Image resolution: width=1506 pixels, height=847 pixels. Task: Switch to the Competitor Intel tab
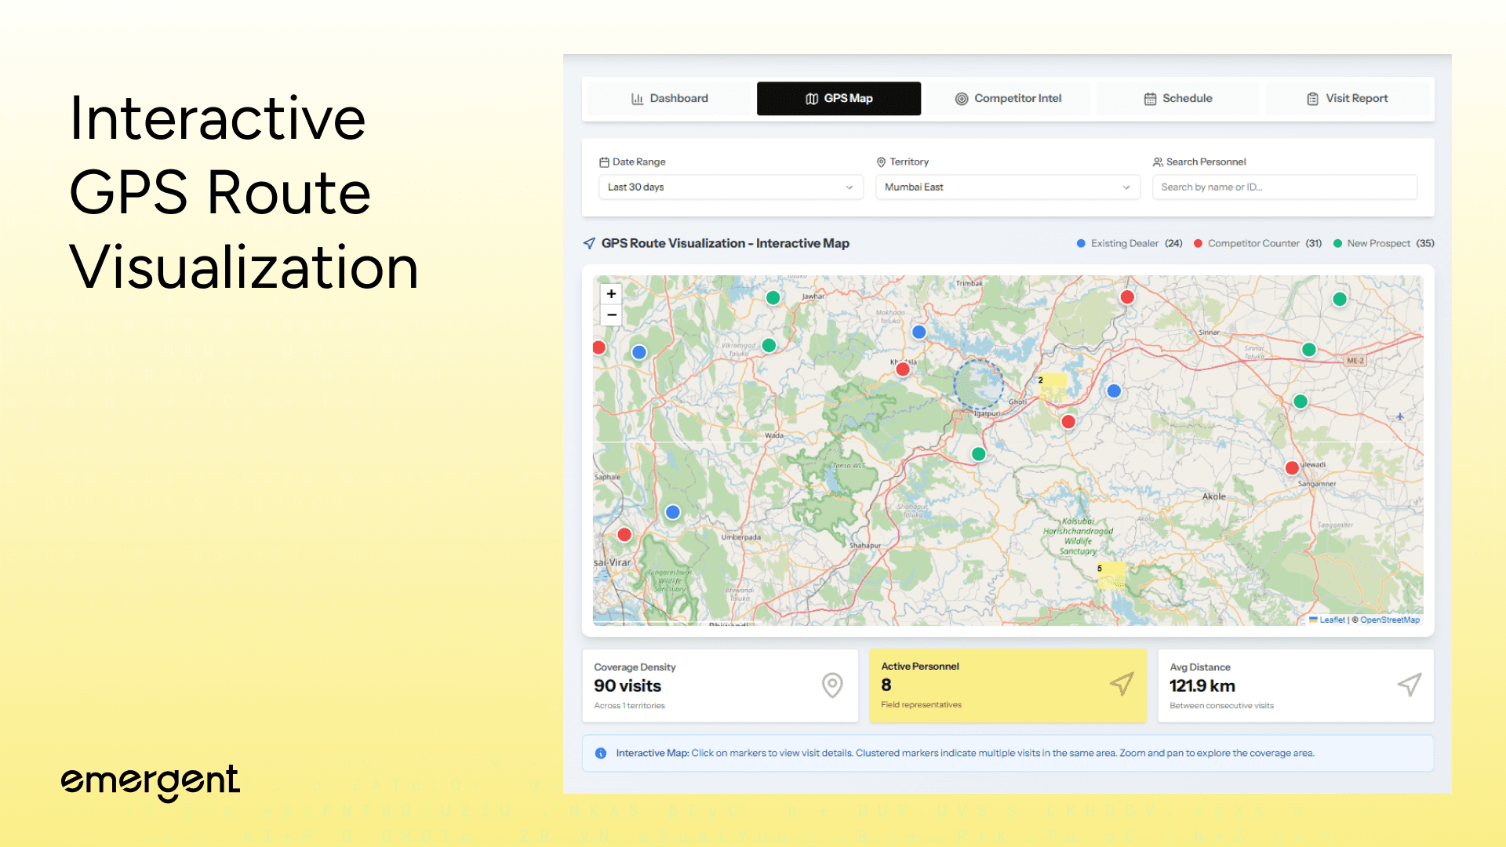pyautogui.click(x=1008, y=99)
